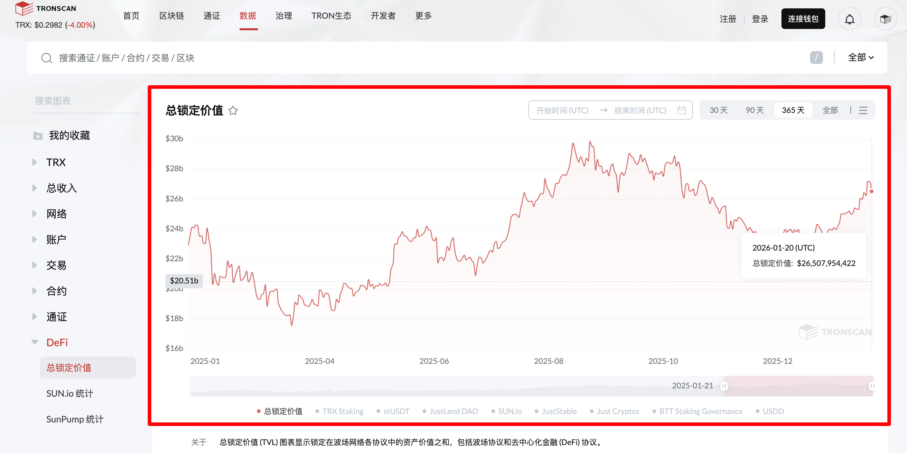Select the 30 天 time range
This screenshot has width=907, height=453.
click(718, 110)
